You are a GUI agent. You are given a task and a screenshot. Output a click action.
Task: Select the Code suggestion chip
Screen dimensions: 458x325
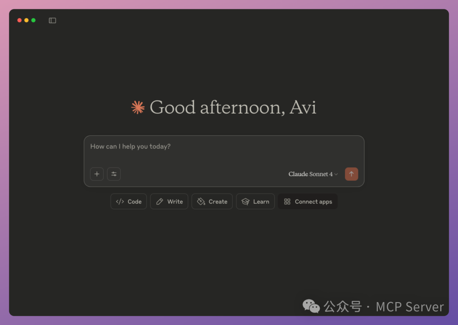128,202
